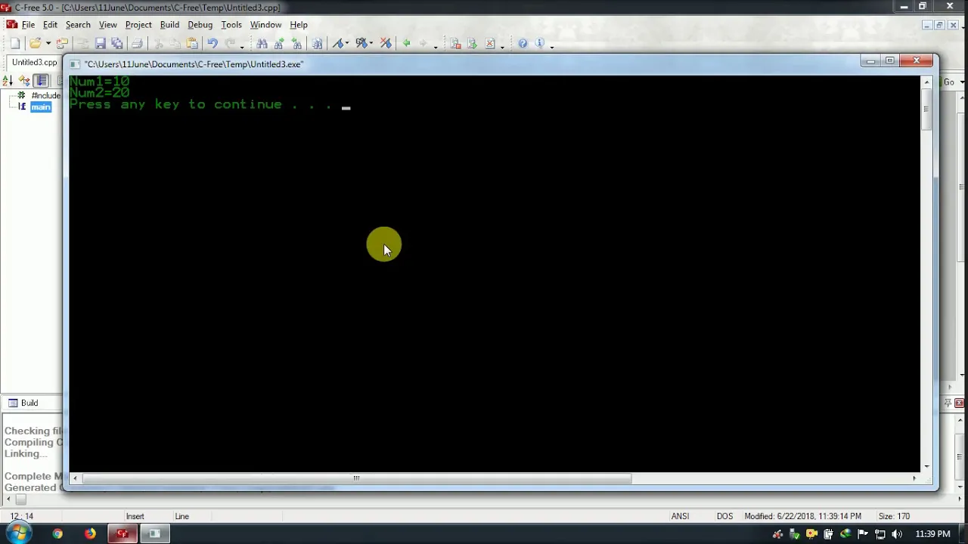
Task: Create a new file with toolbar icon
Action: pyautogui.click(x=14, y=44)
